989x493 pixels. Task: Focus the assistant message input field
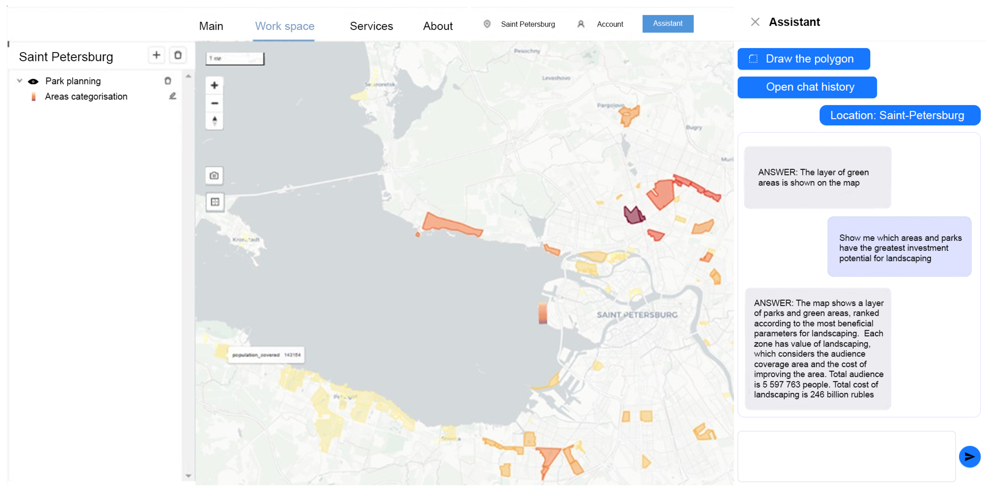[x=846, y=456]
